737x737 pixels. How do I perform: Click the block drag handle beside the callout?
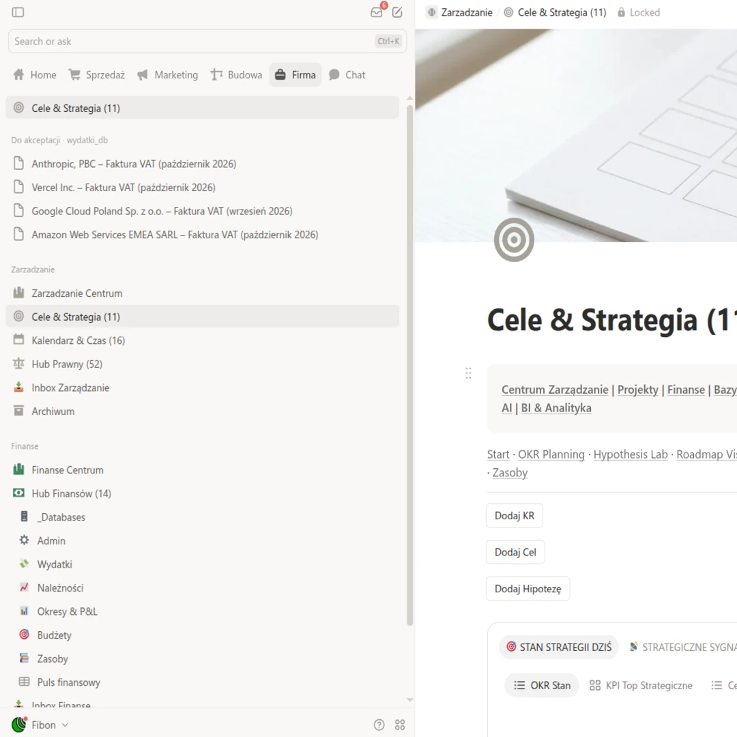coord(468,373)
